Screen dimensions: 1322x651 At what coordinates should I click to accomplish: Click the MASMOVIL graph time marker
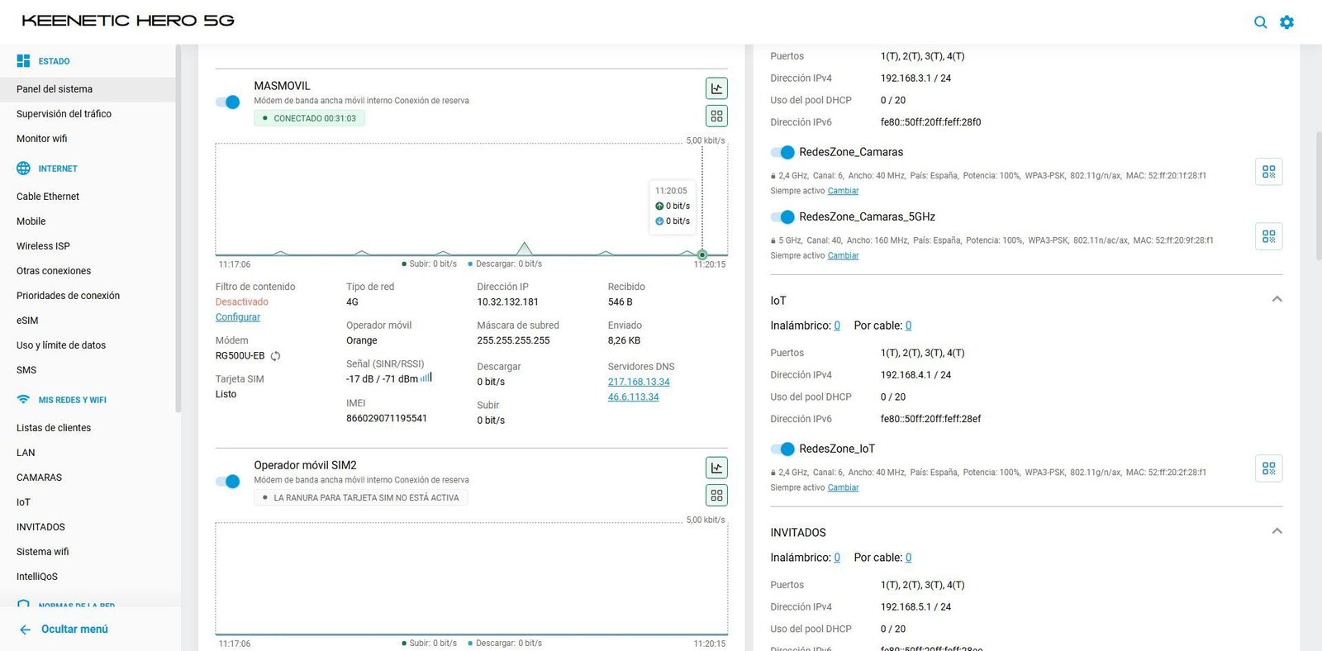click(x=702, y=254)
